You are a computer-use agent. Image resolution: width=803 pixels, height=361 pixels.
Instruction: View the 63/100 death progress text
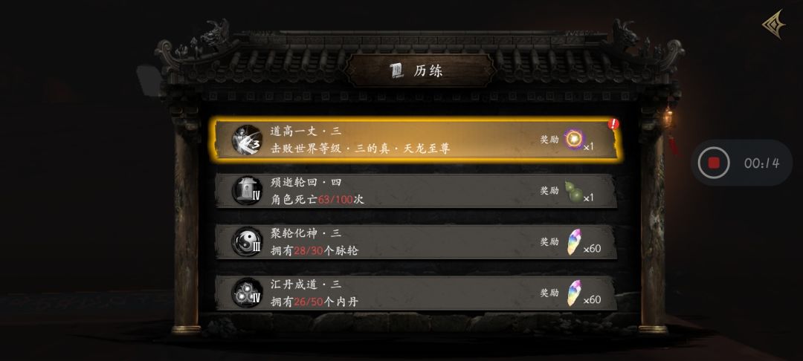[x=335, y=199]
